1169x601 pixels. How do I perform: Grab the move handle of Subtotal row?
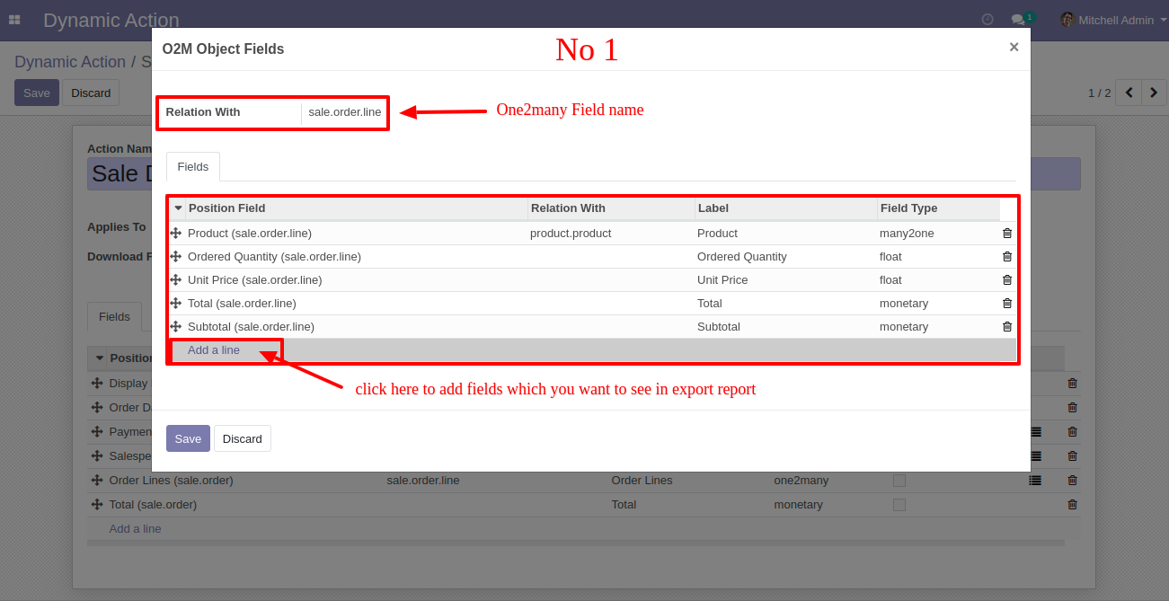coord(176,327)
